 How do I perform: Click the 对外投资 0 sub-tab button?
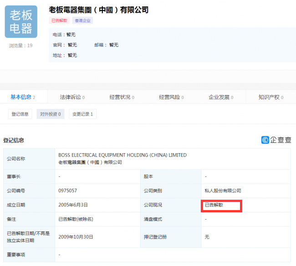[51, 114]
